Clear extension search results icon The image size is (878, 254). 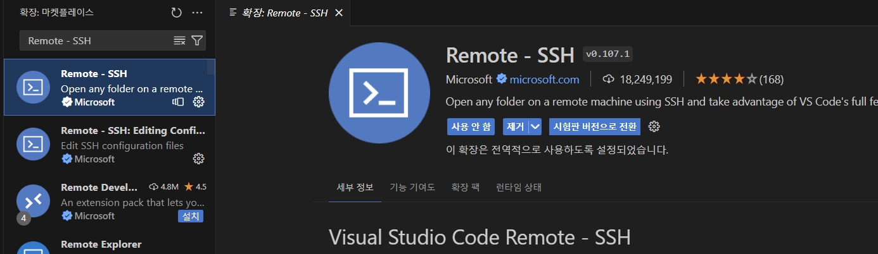pos(179,40)
